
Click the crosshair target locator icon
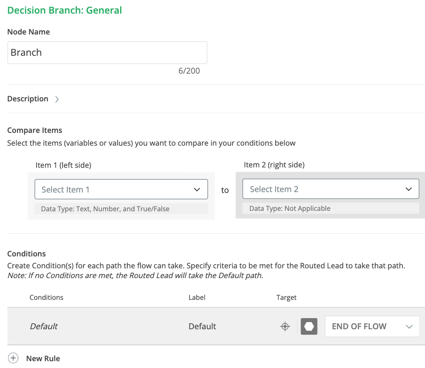tap(285, 327)
